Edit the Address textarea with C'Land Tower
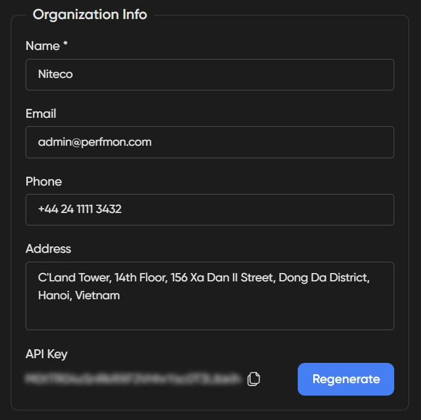The width and height of the screenshot is (421, 420). pos(210,296)
